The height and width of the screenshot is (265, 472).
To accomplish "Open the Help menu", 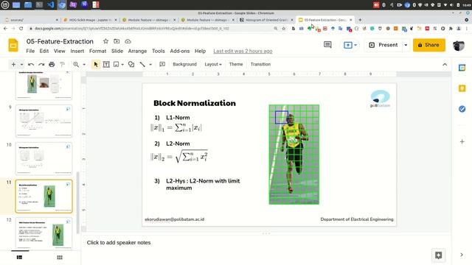I will [200, 51].
